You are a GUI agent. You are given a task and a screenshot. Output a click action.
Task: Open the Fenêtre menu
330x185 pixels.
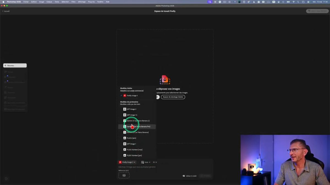100,2
